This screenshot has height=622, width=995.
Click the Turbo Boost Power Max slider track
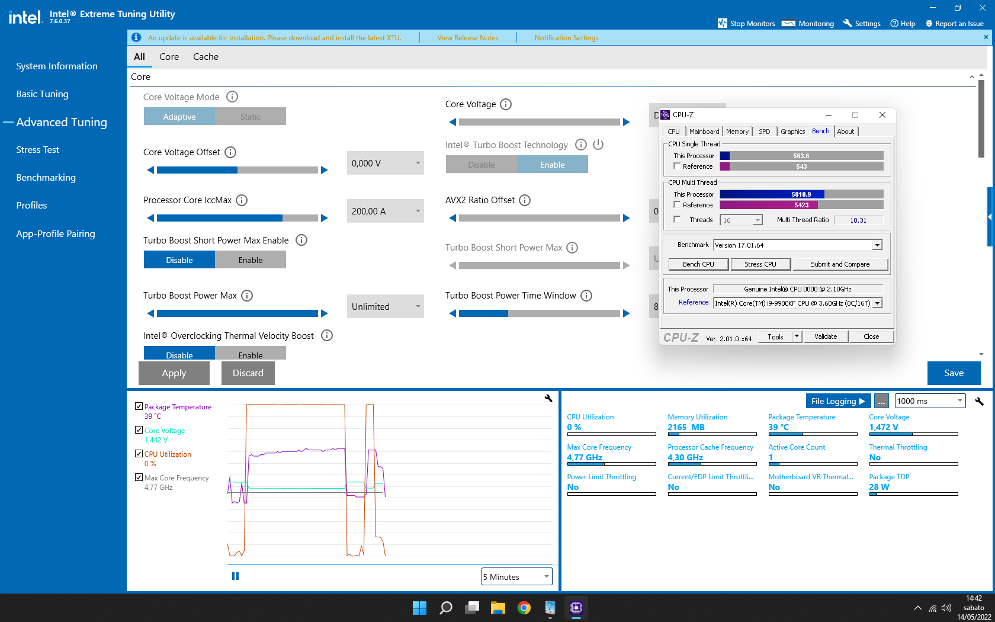pos(237,313)
